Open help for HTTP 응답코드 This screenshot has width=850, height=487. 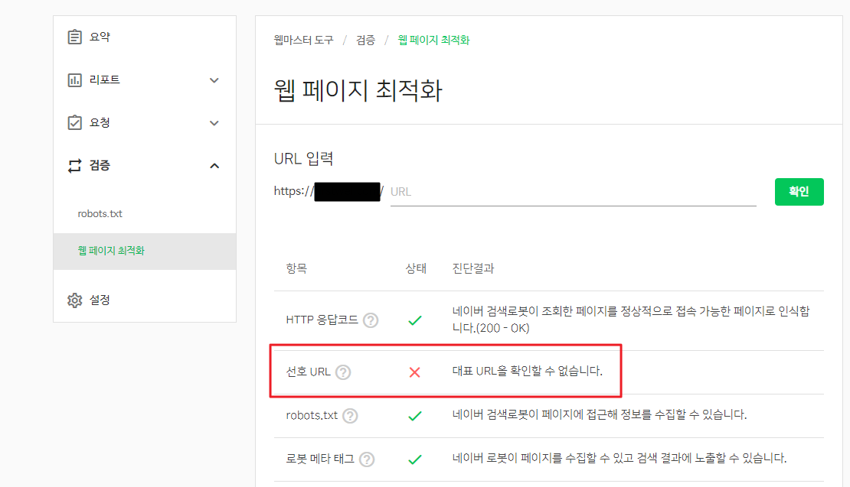(x=371, y=320)
